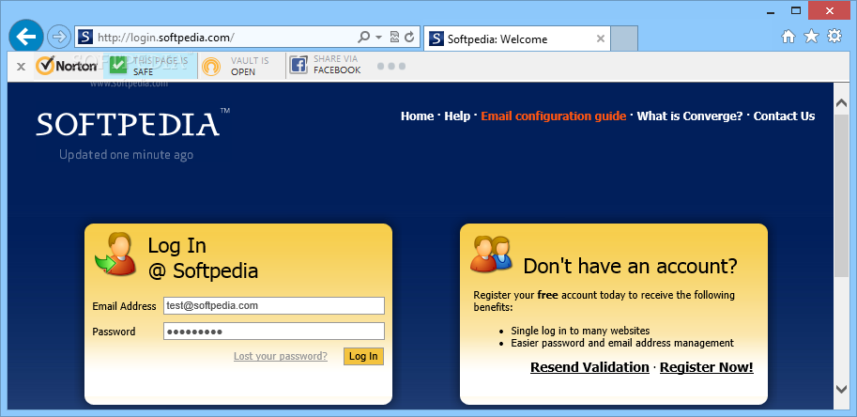Close the Norton toolbar with the X

pyautogui.click(x=21, y=67)
